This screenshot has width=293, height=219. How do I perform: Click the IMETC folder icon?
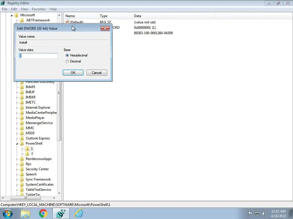click(22, 102)
